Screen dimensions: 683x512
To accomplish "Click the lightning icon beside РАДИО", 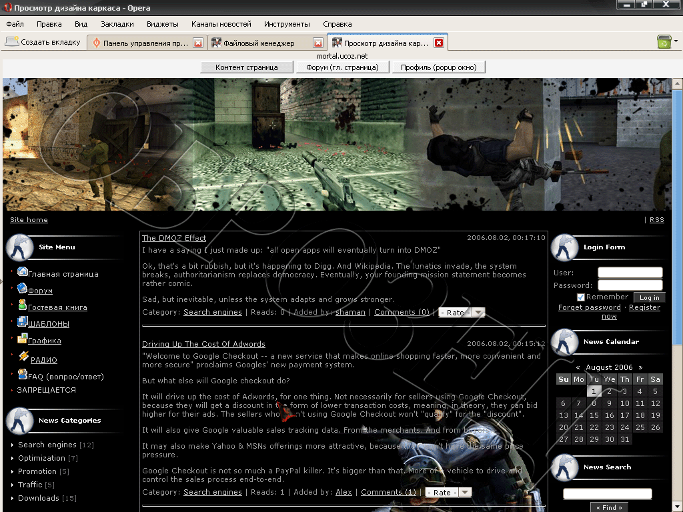I will click(23, 356).
